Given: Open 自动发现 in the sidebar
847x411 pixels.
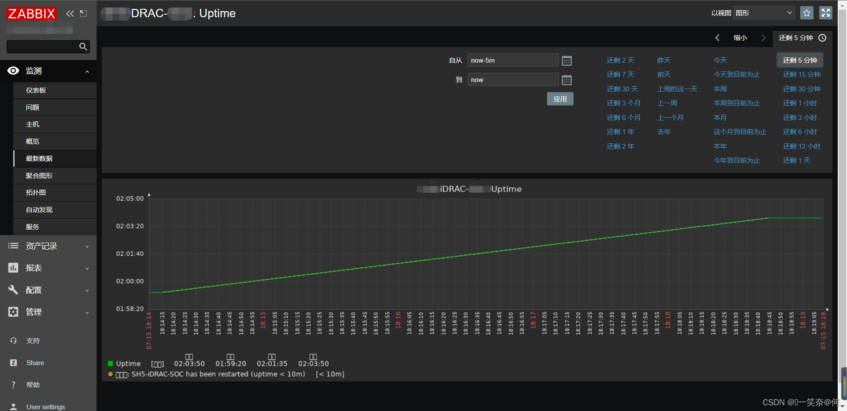Looking at the screenshot, I should pyautogui.click(x=55, y=209).
